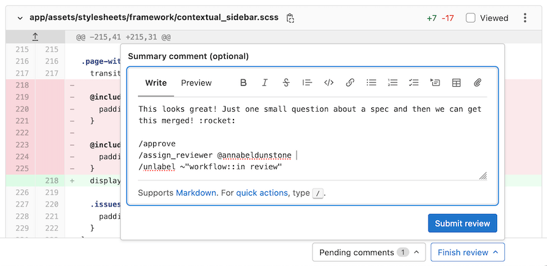
Task: Apply bold formatting in comment editor
Action: click(243, 83)
